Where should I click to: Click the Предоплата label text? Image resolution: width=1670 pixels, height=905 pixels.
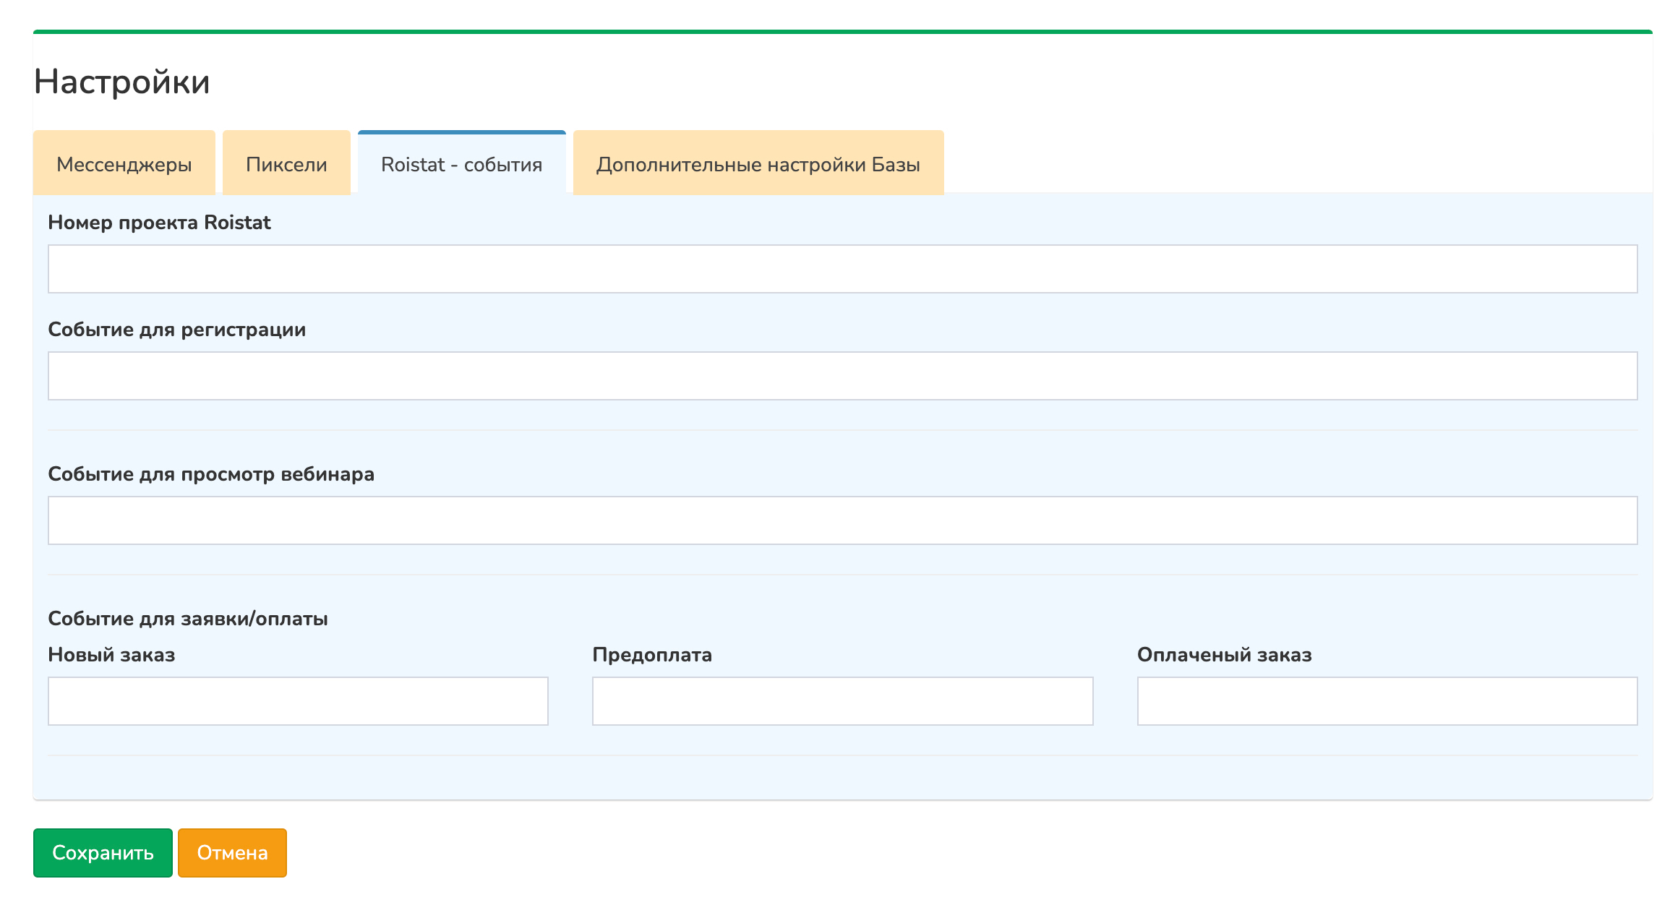pyautogui.click(x=651, y=655)
